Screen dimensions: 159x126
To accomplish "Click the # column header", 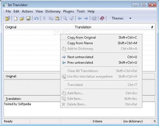I will tap(149, 27).
